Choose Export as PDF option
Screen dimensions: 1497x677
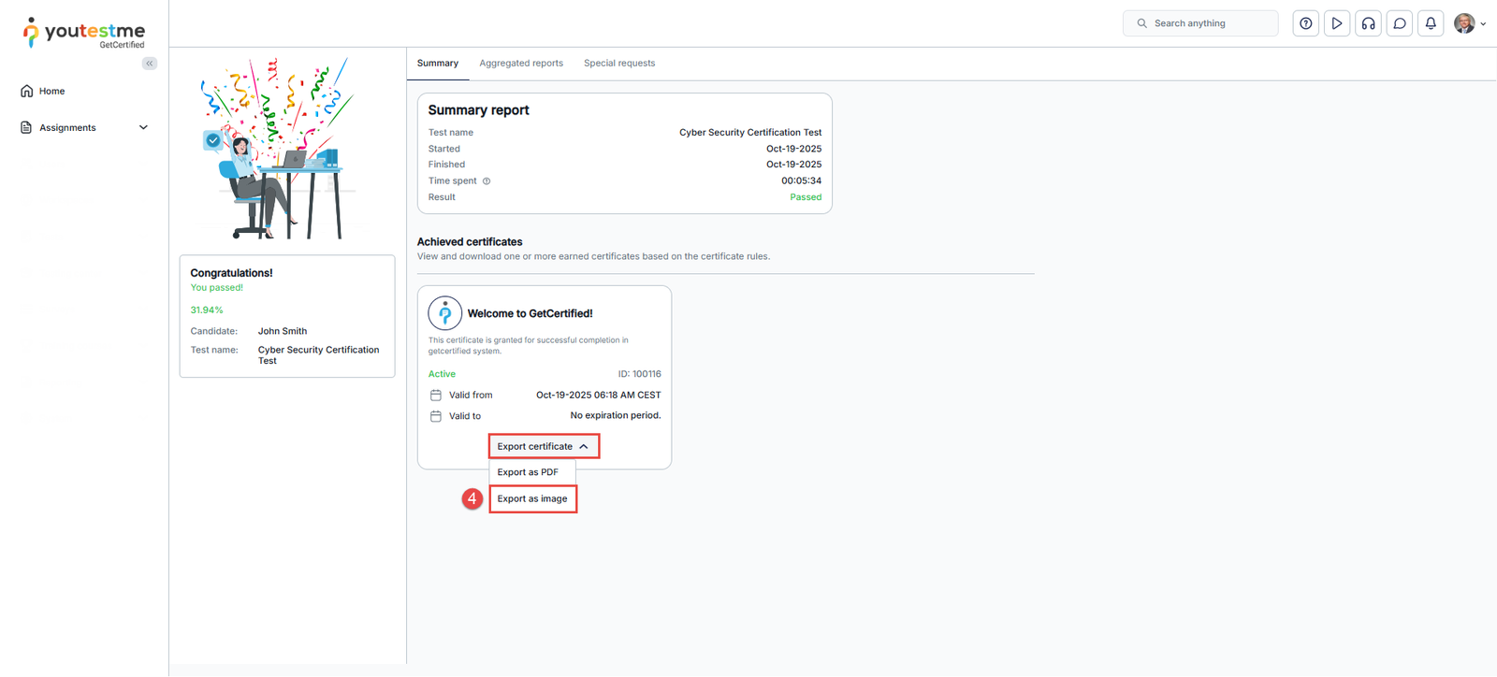(x=528, y=472)
